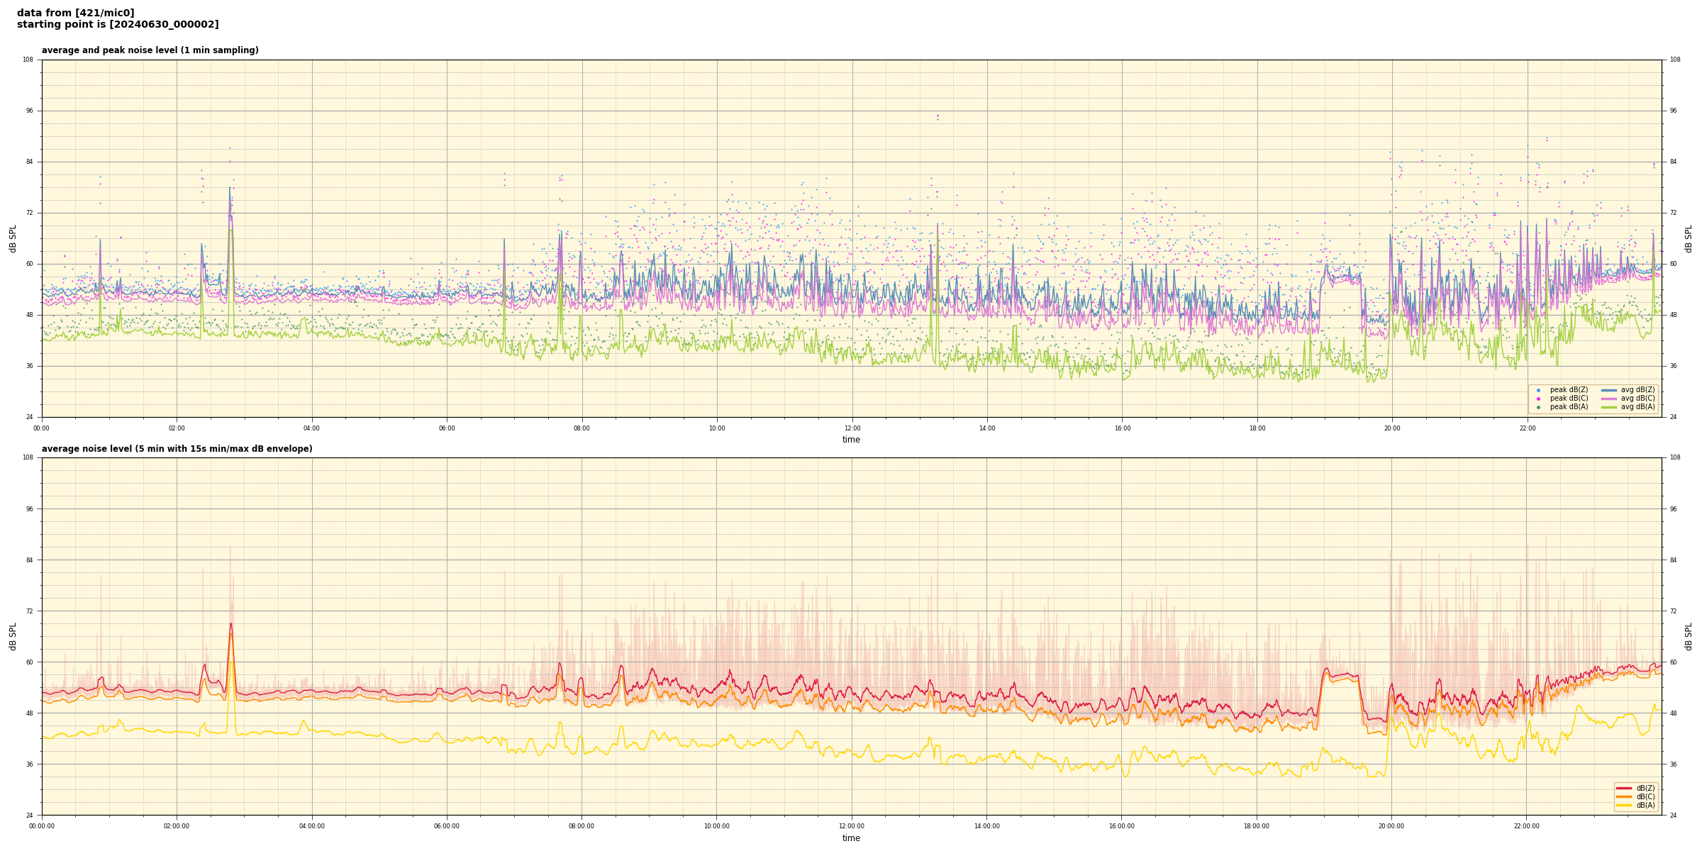Click the yellow dB(A) line swatch in bottom legend

pyautogui.click(x=1624, y=805)
